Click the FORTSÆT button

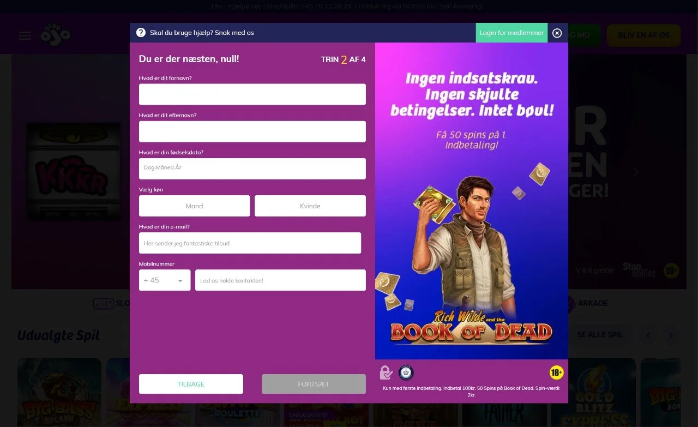[x=314, y=384]
